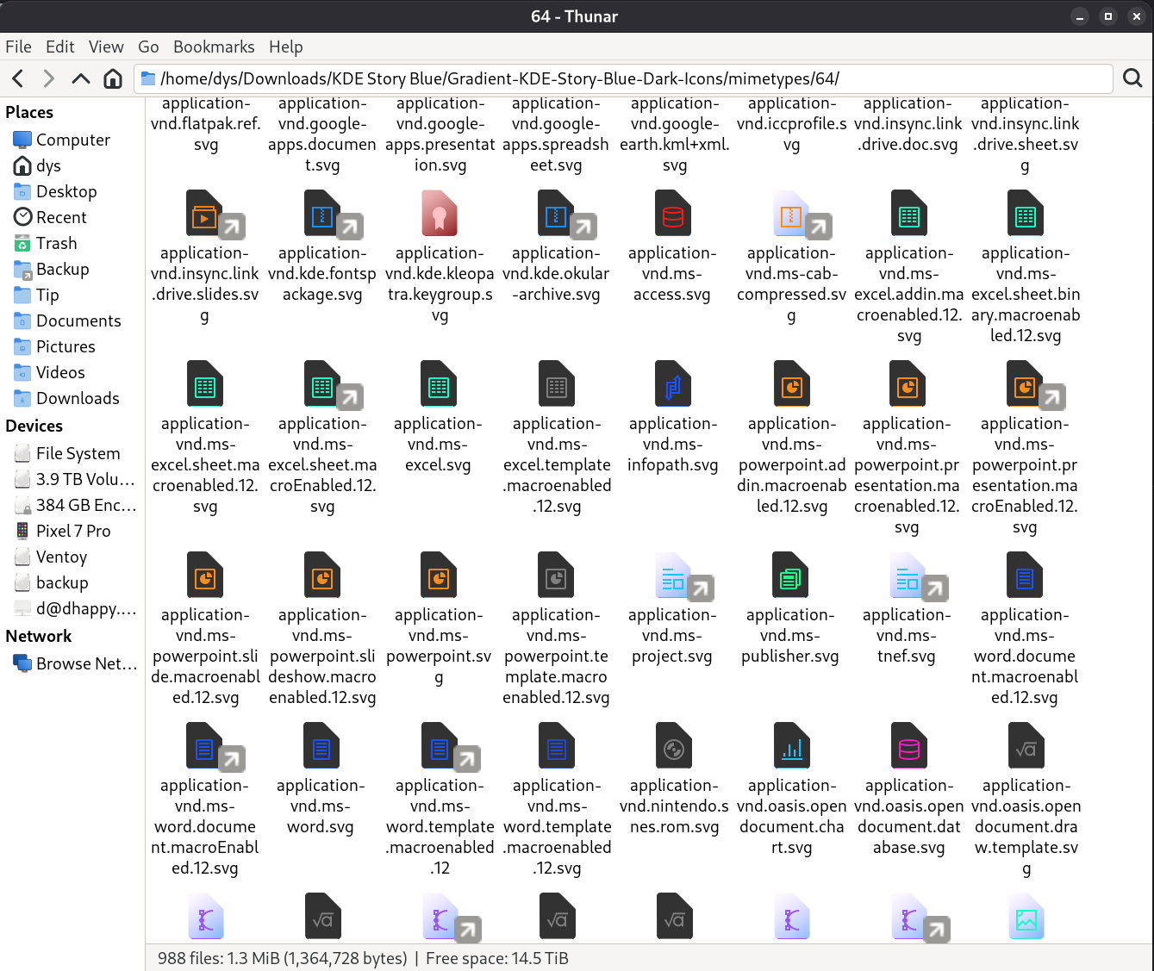Open Downloads in the Places sidebar
This screenshot has height=971, width=1154.
(77, 398)
